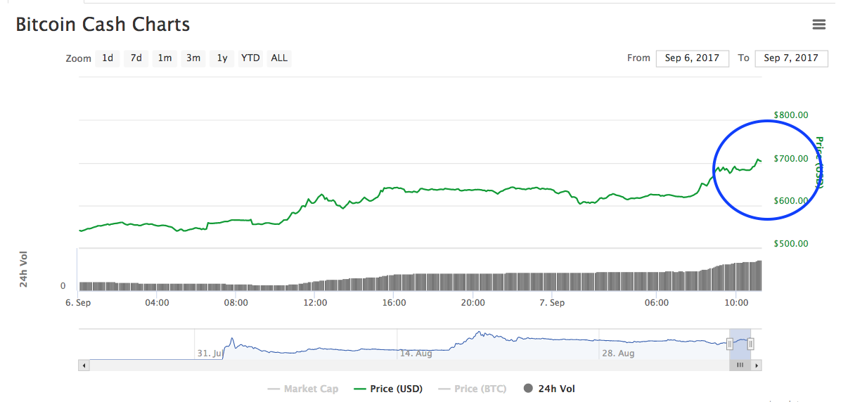Click the 14. Aug navigator label
848x402 pixels.
416,354
